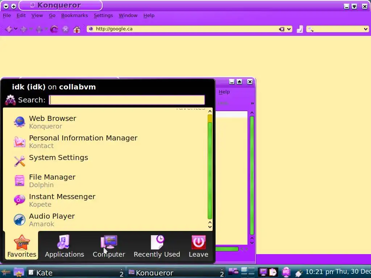Open the Go menu in Konqueror
Viewport: 371px width, 278px height.
(x=52, y=15)
